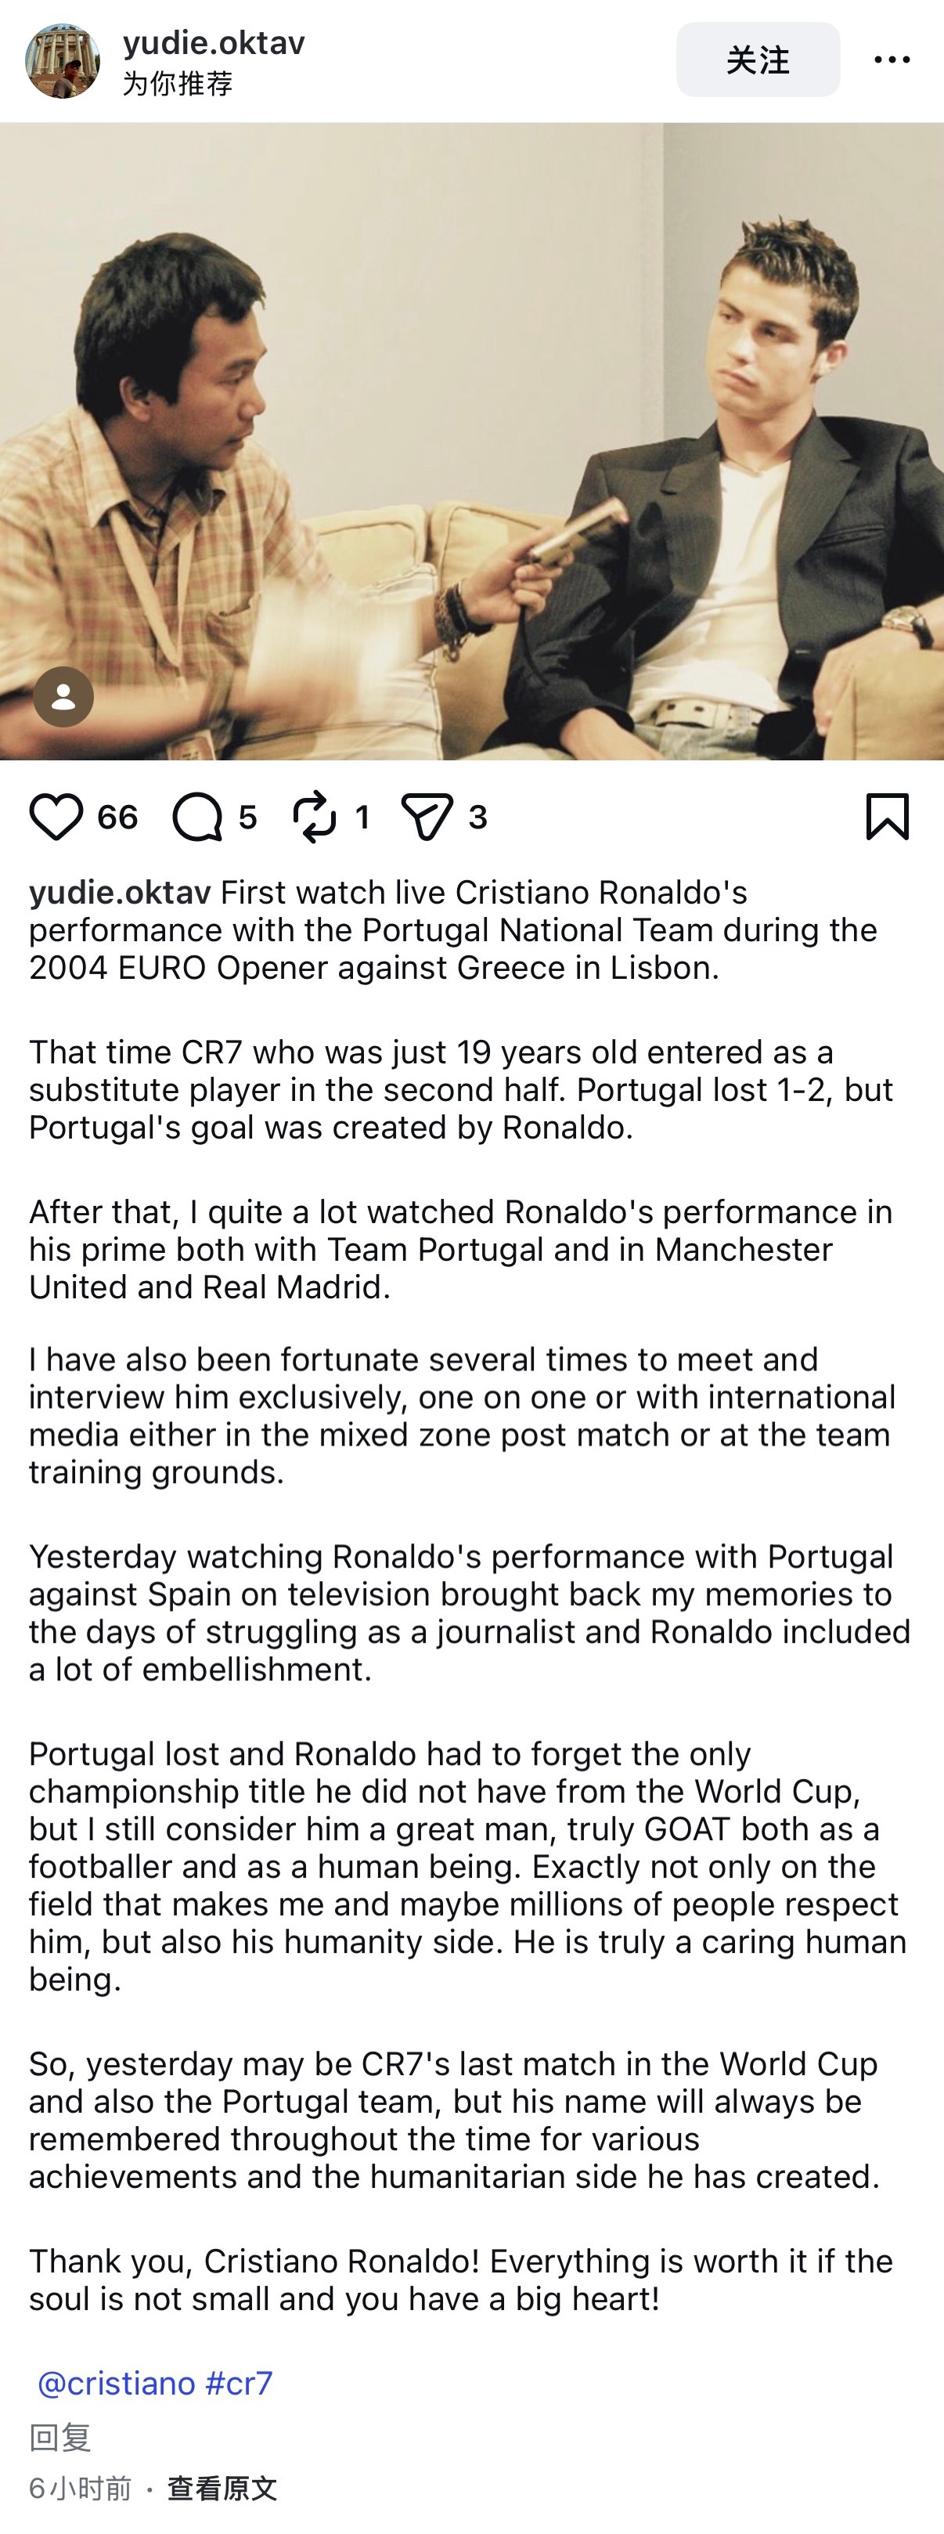This screenshot has width=944, height=2534.
Task: Open the three-dot more options menu
Action: tap(892, 60)
